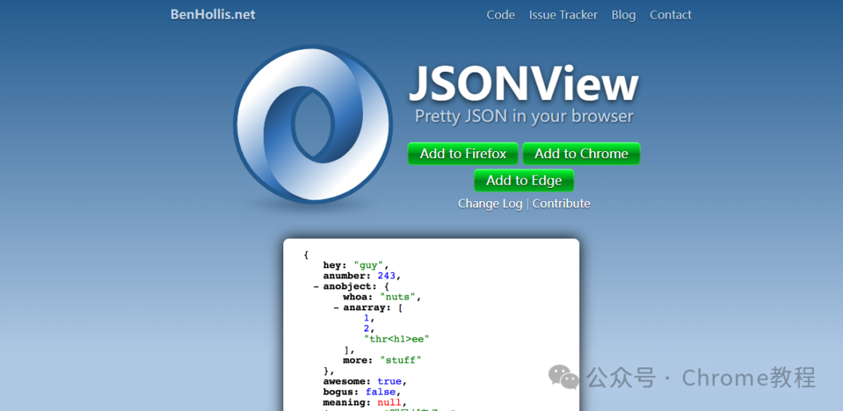Click the false value of bogus
The image size is (843, 411).
tap(381, 392)
